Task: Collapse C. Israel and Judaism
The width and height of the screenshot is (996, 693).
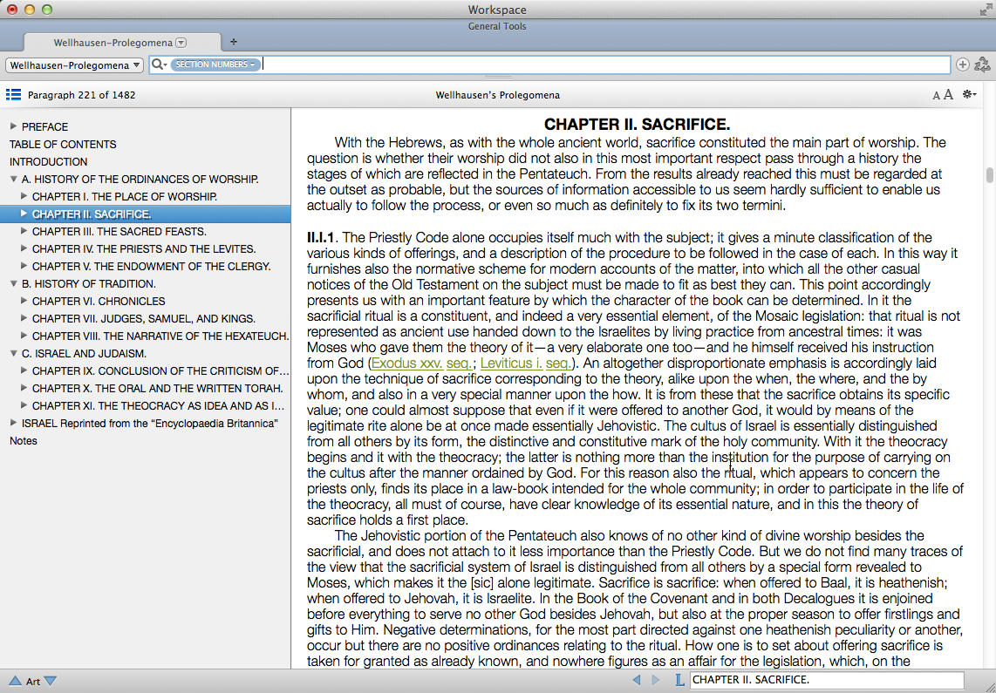Action: click(13, 354)
